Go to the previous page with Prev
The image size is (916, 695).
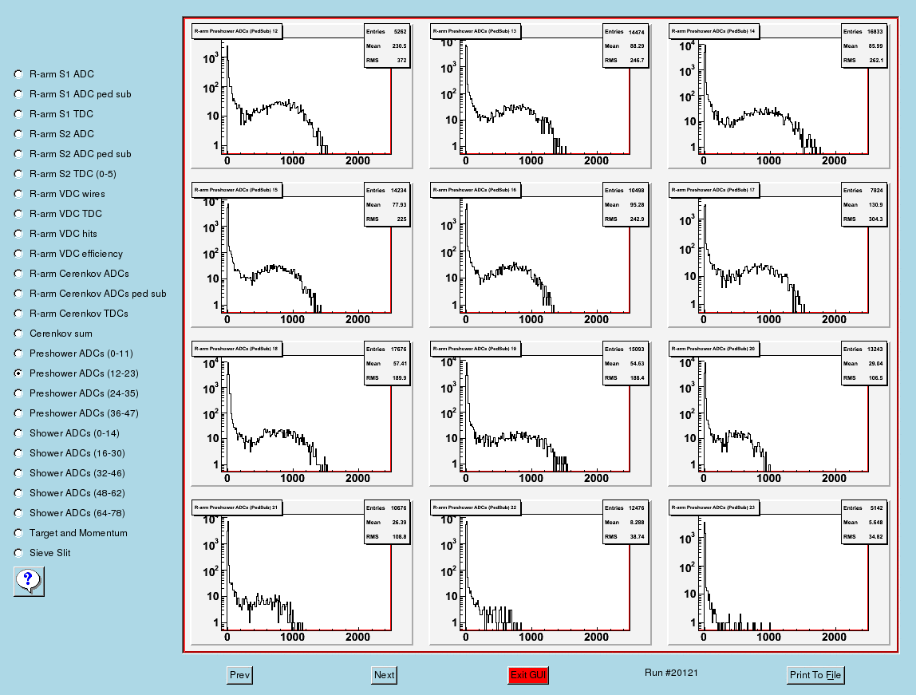coord(239,675)
